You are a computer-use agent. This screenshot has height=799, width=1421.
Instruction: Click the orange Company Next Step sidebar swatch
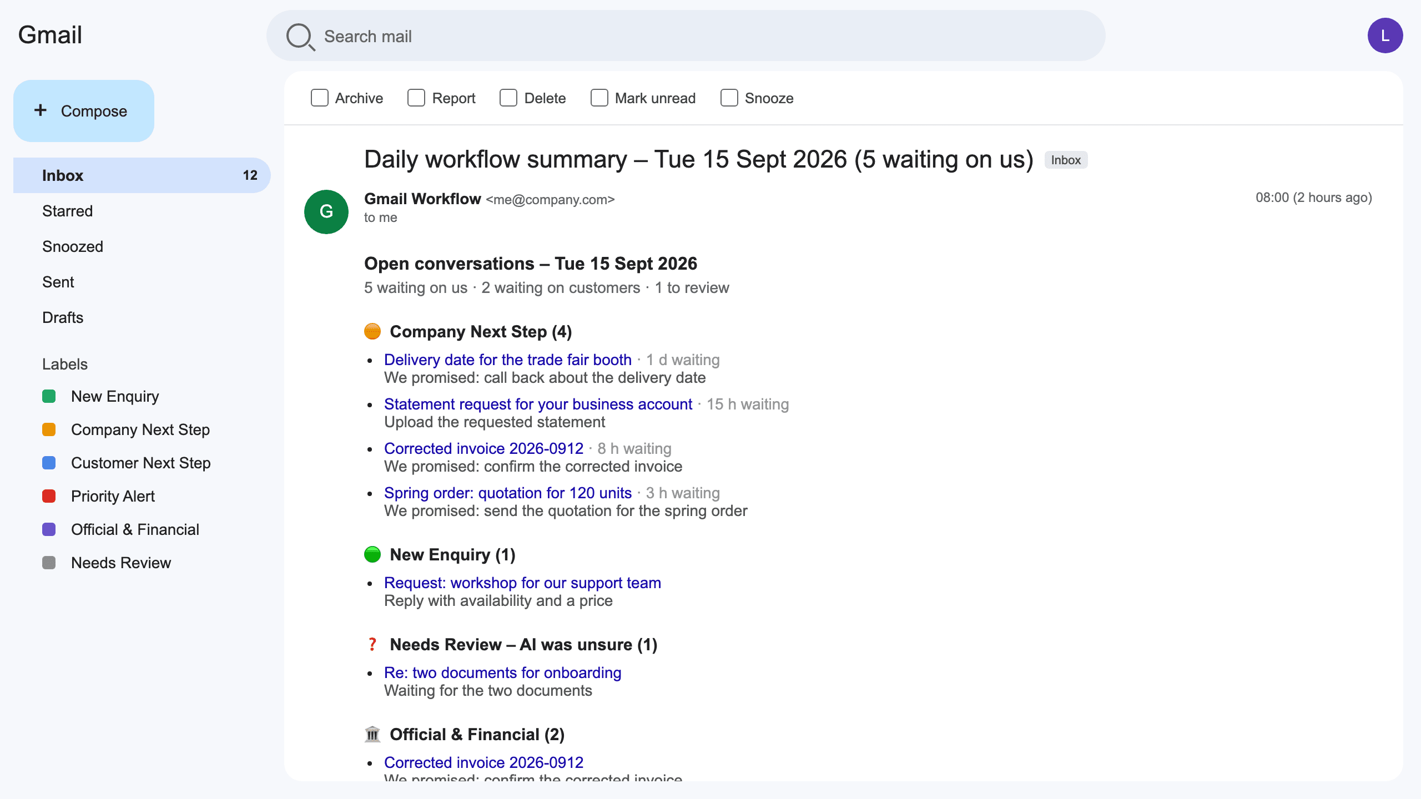click(x=49, y=429)
